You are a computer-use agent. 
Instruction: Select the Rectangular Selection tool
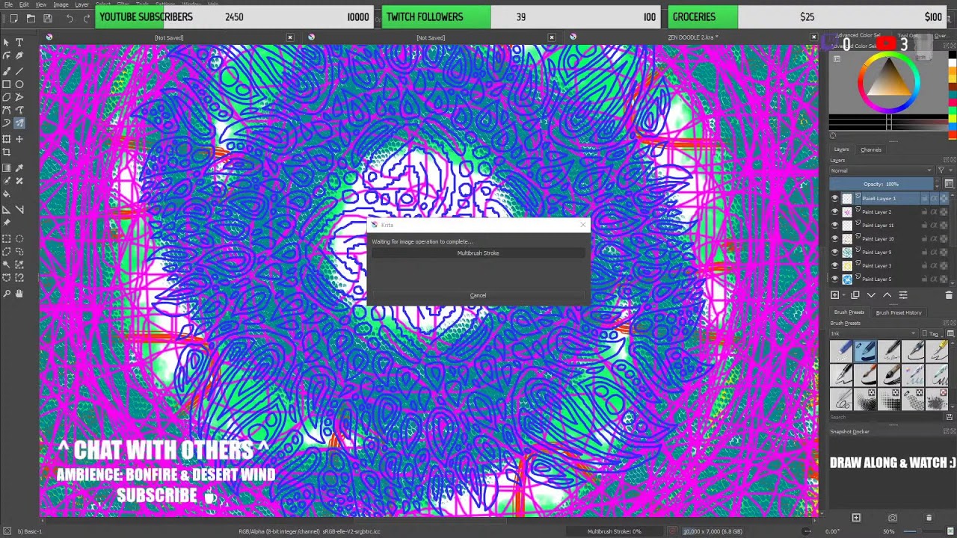[7, 239]
